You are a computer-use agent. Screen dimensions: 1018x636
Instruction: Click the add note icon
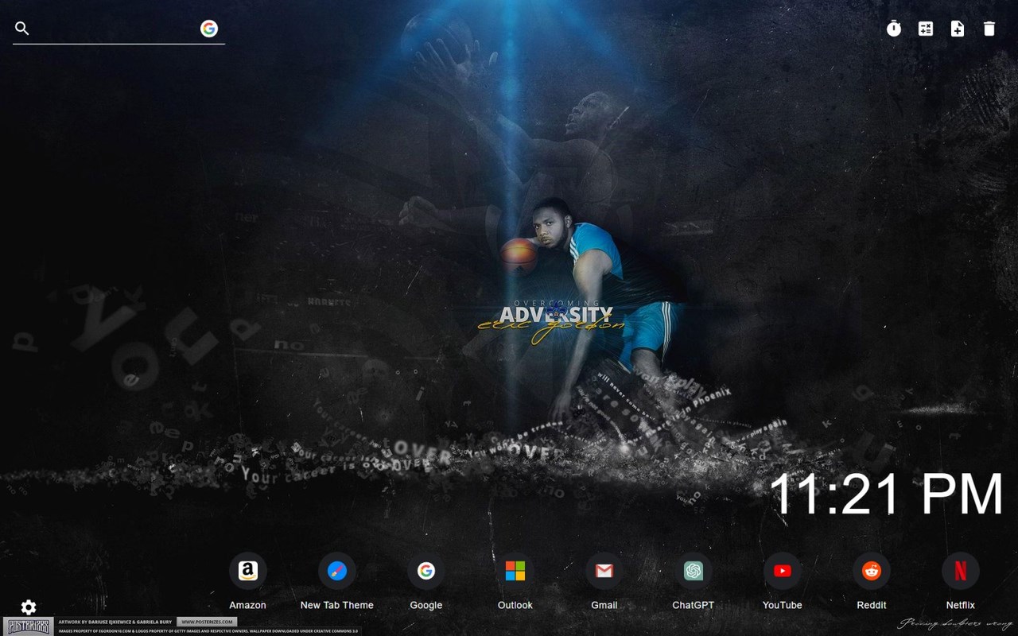click(958, 29)
